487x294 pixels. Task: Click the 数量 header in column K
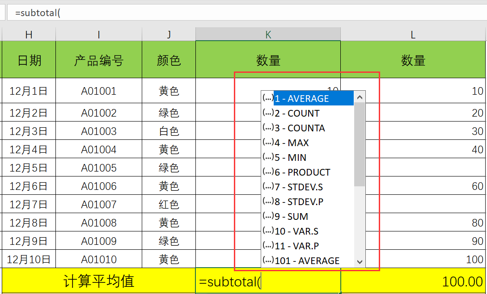tap(268, 59)
